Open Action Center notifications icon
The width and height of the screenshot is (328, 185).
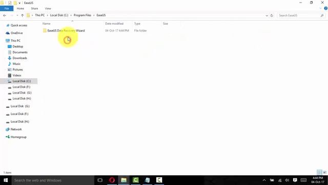(295, 180)
